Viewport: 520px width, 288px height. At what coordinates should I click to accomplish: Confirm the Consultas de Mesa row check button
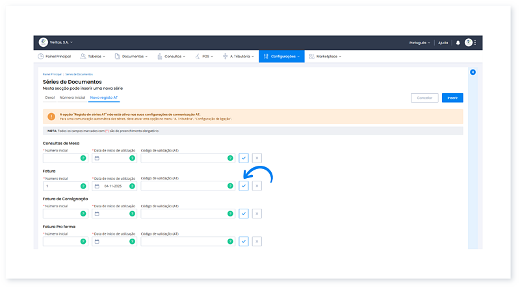[x=243, y=158]
